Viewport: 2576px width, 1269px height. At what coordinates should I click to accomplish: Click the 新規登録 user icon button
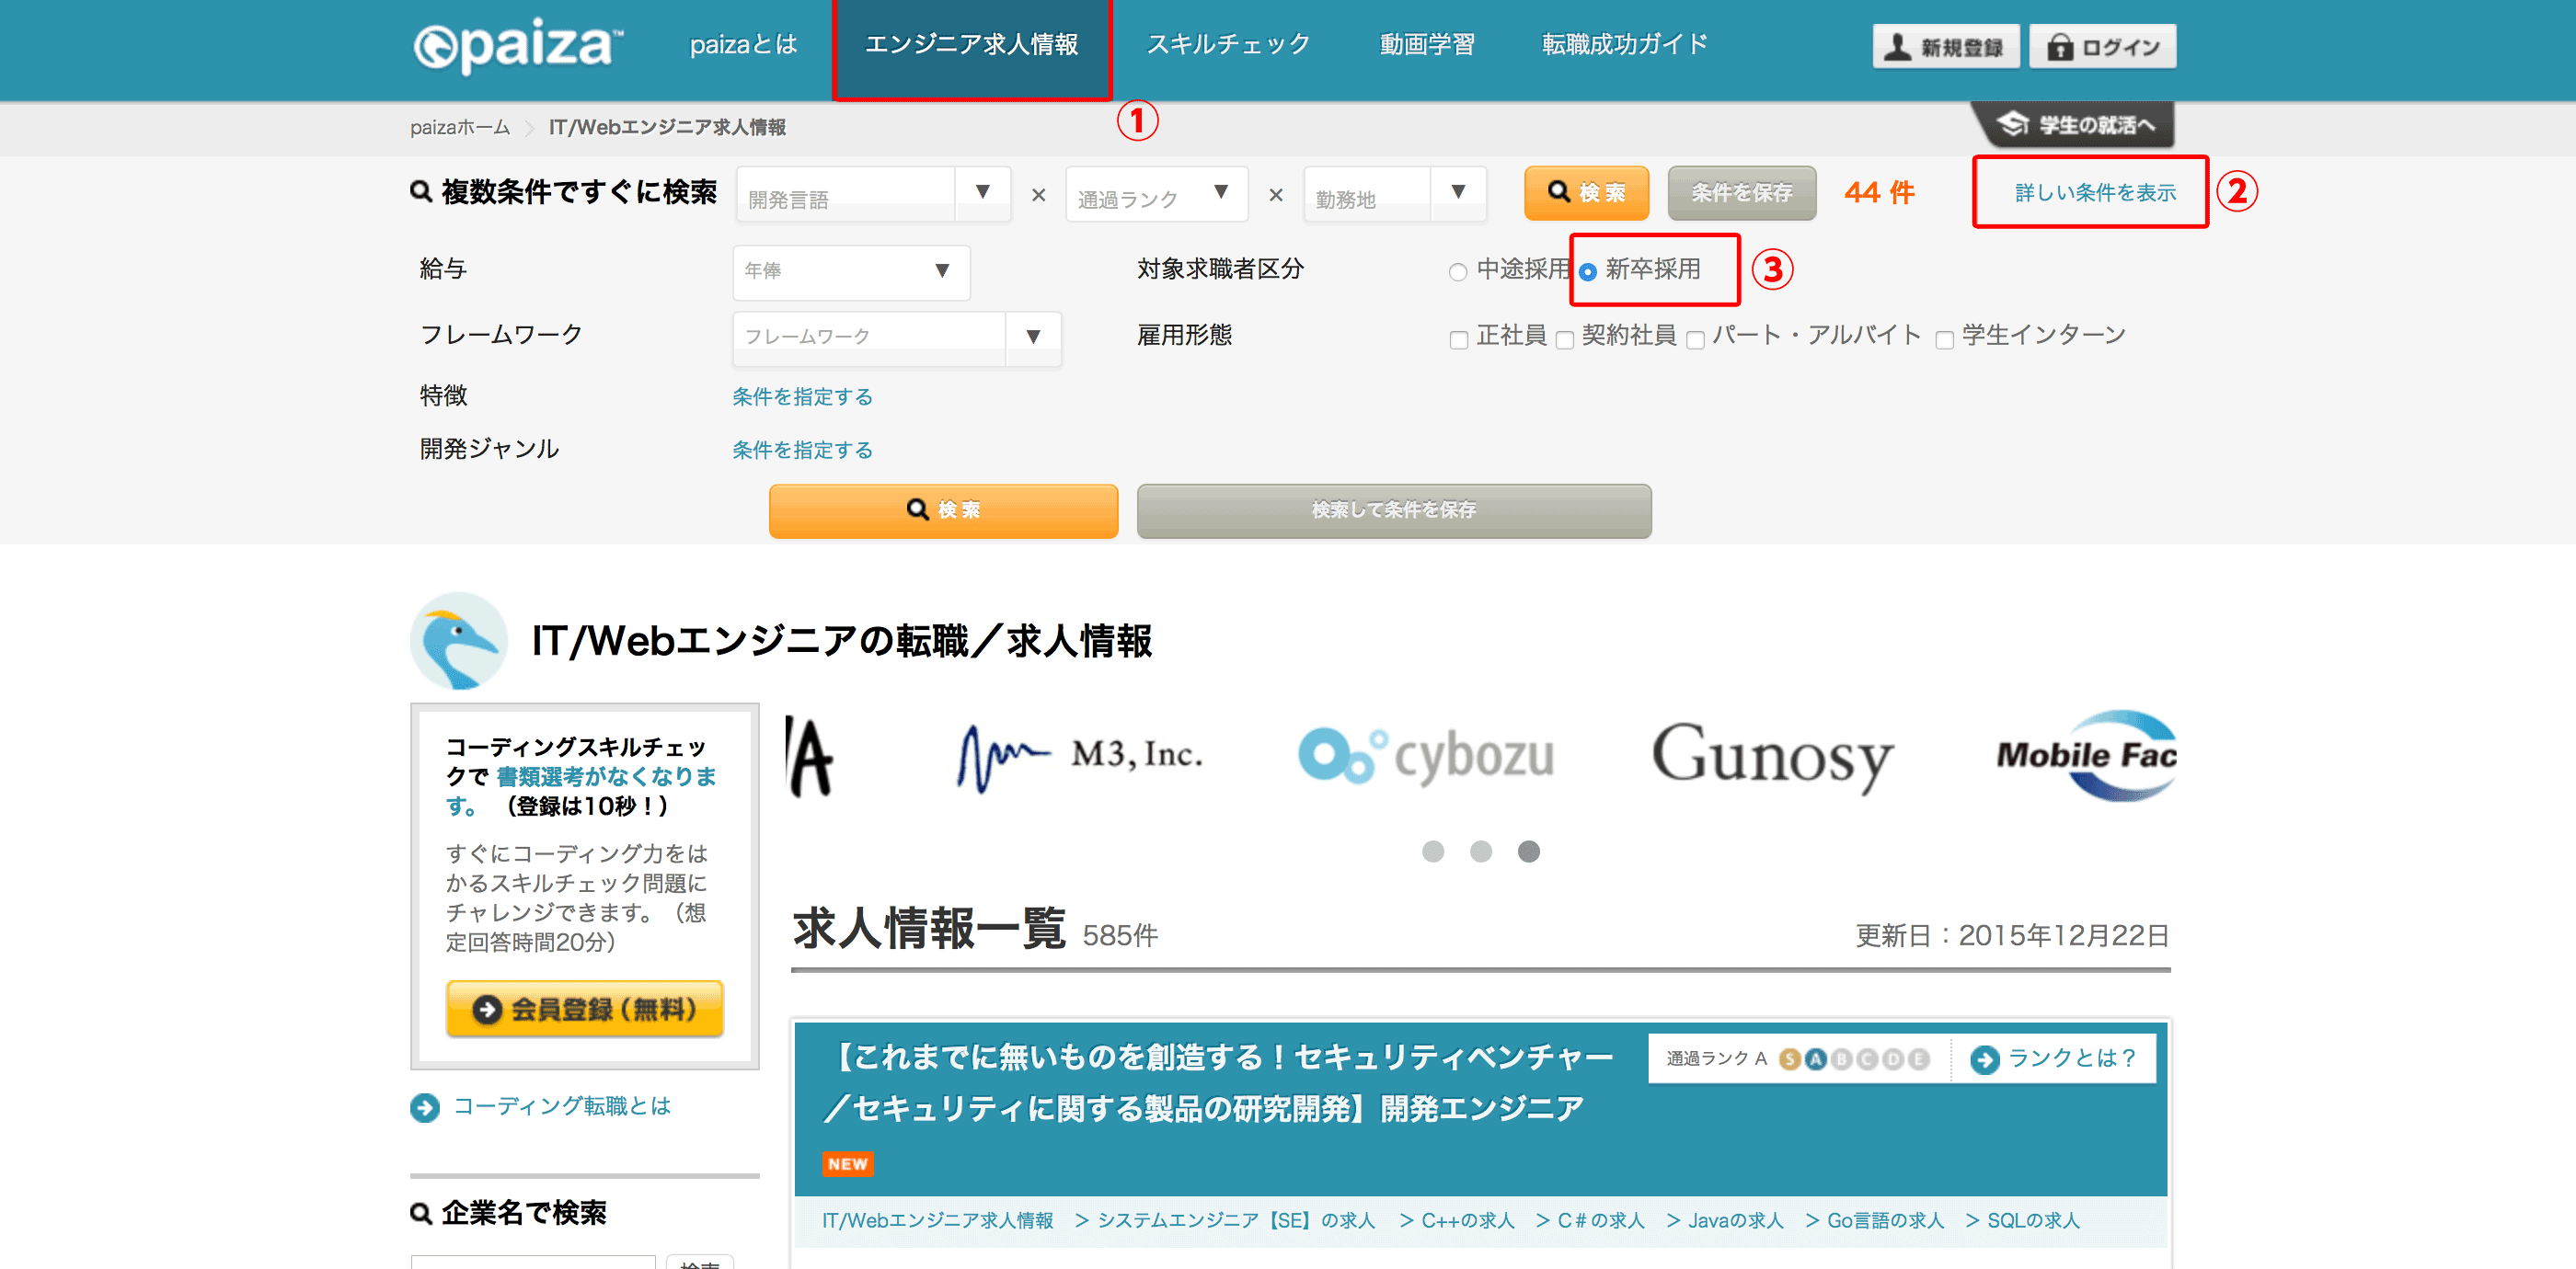click(x=1944, y=47)
